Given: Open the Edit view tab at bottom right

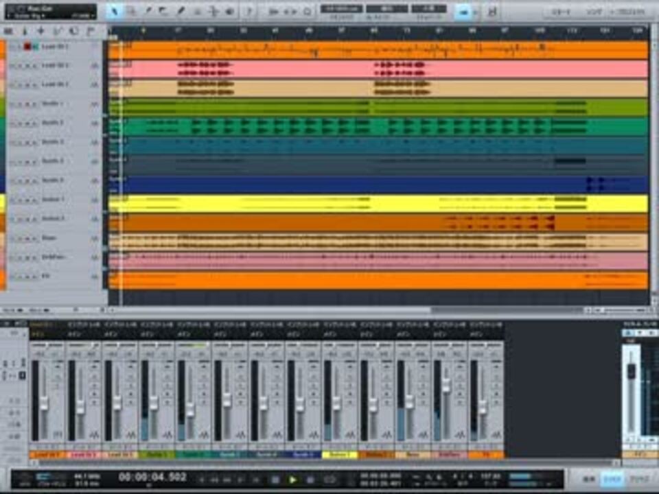Looking at the screenshot, I should pyautogui.click(x=589, y=480).
